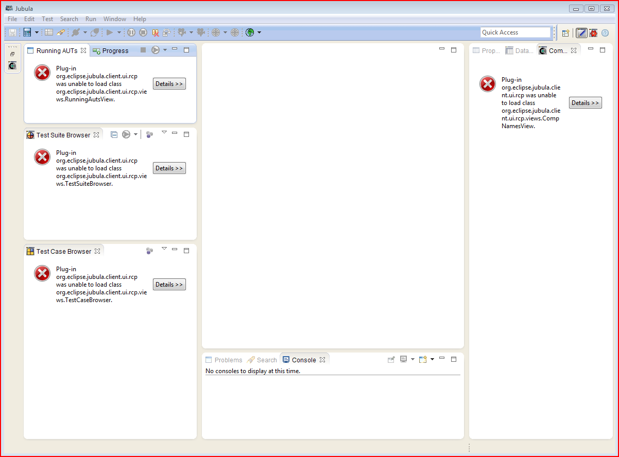Click Collapse All icon in Test Suite Browser
Image resolution: width=619 pixels, height=457 pixels.
[x=114, y=134]
